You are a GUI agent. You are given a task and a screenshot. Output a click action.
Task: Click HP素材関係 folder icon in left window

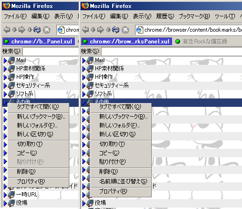tap(12, 69)
